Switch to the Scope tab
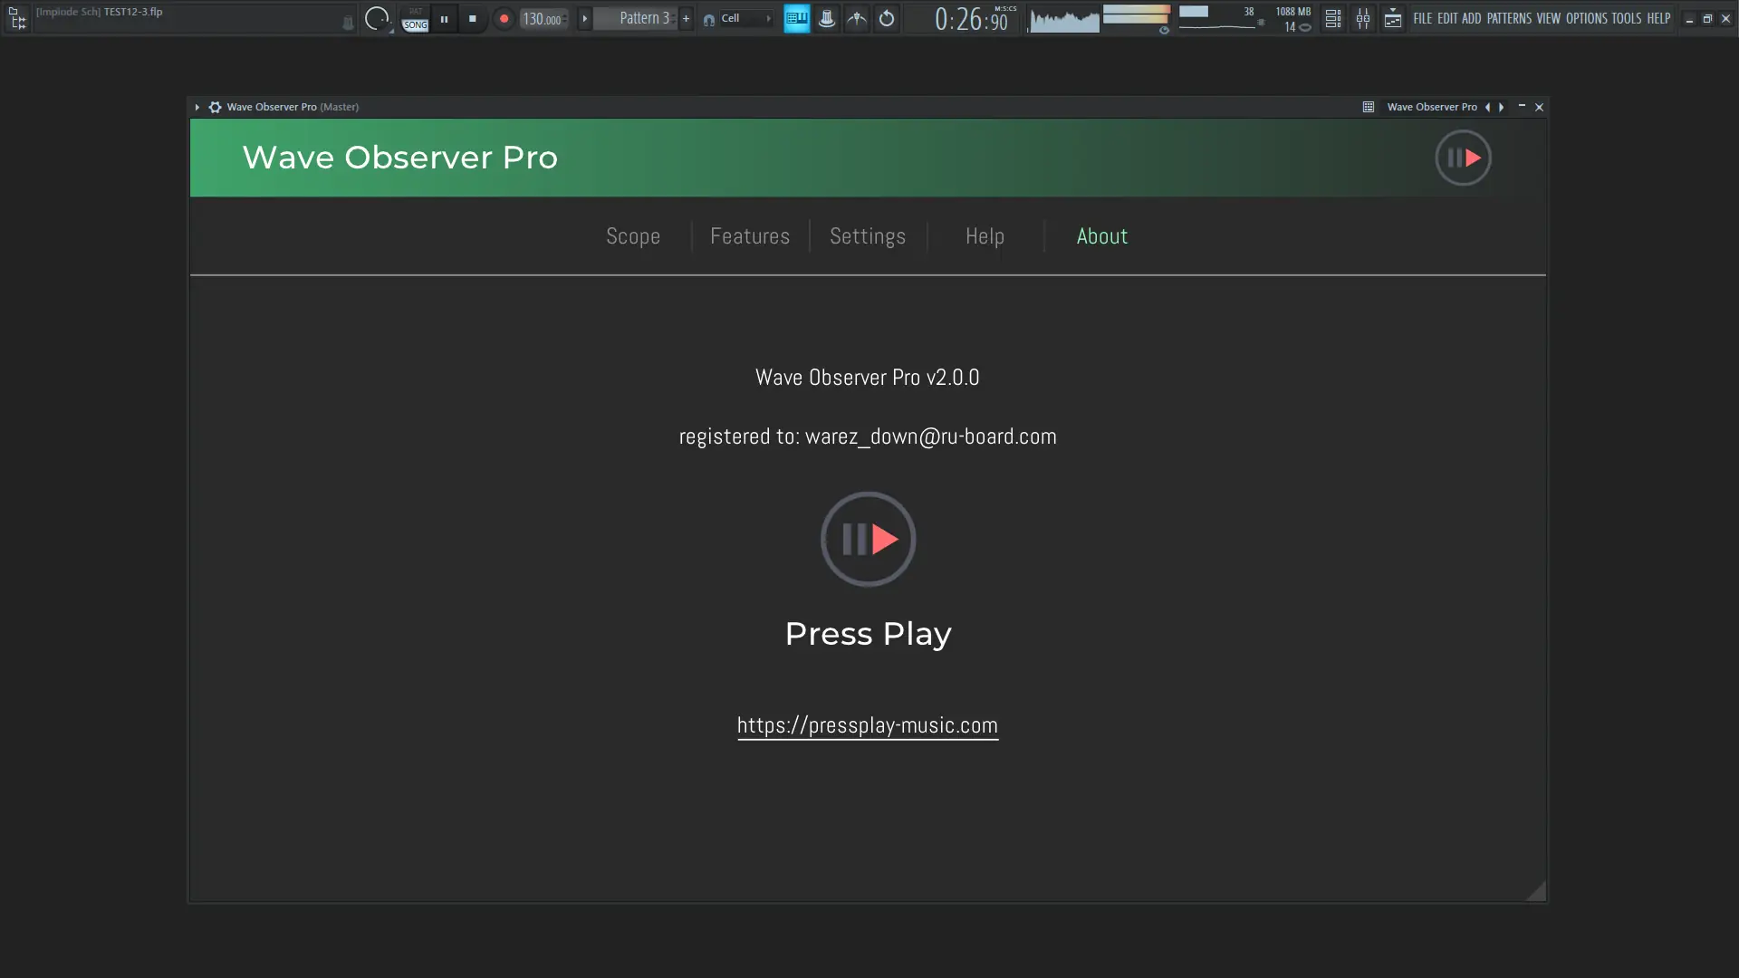 coord(632,236)
